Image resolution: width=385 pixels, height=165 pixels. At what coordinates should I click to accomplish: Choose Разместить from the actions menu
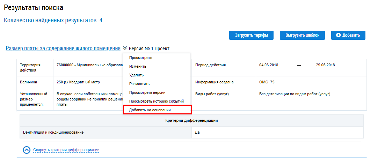pyautogui.click(x=139, y=84)
